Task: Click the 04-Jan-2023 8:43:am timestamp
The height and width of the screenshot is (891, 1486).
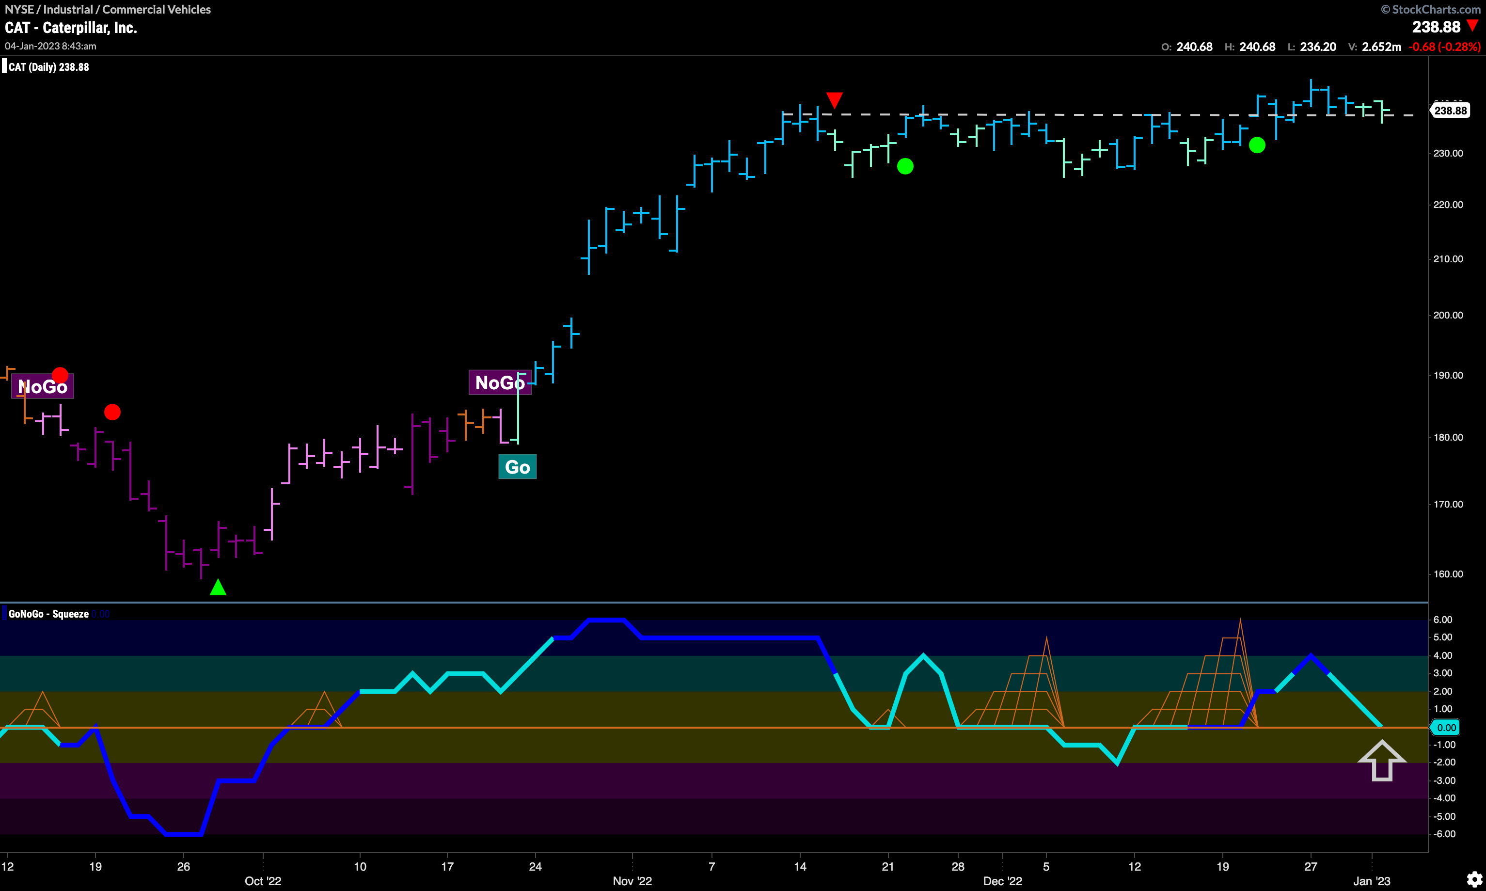Action: pyautogui.click(x=50, y=46)
